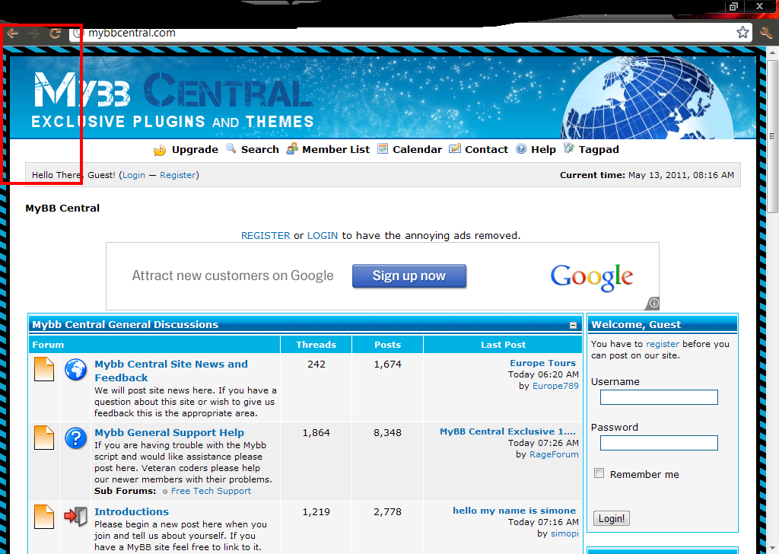
Task: Click forum status icon beside Site News
Action: point(44,369)
